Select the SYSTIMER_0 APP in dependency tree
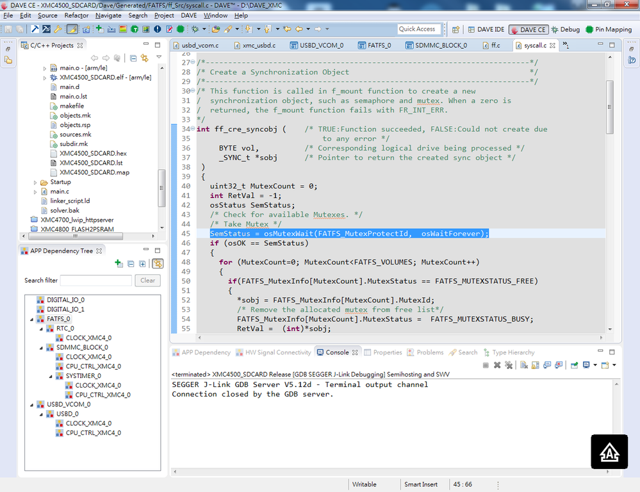Viewport: 640px width, 492px height. (83, 375)
